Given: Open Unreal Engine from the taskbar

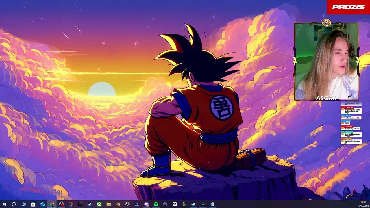Looking at the screenshot, I should (x=127, y=204).
